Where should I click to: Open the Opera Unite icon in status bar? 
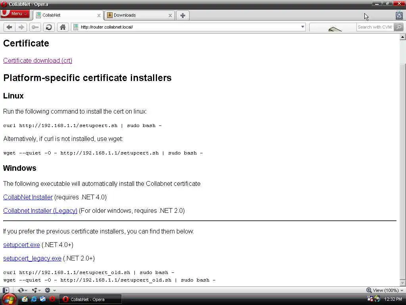click(34, 290)
